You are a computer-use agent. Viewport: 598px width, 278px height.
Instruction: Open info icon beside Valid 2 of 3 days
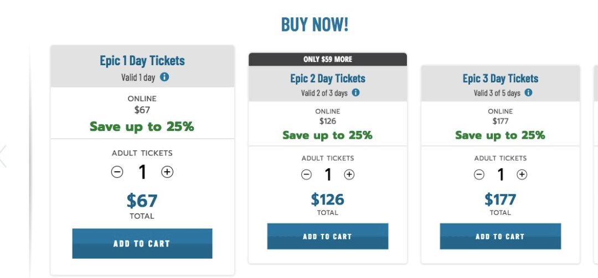pyautogui.click(x=355, y=93)
